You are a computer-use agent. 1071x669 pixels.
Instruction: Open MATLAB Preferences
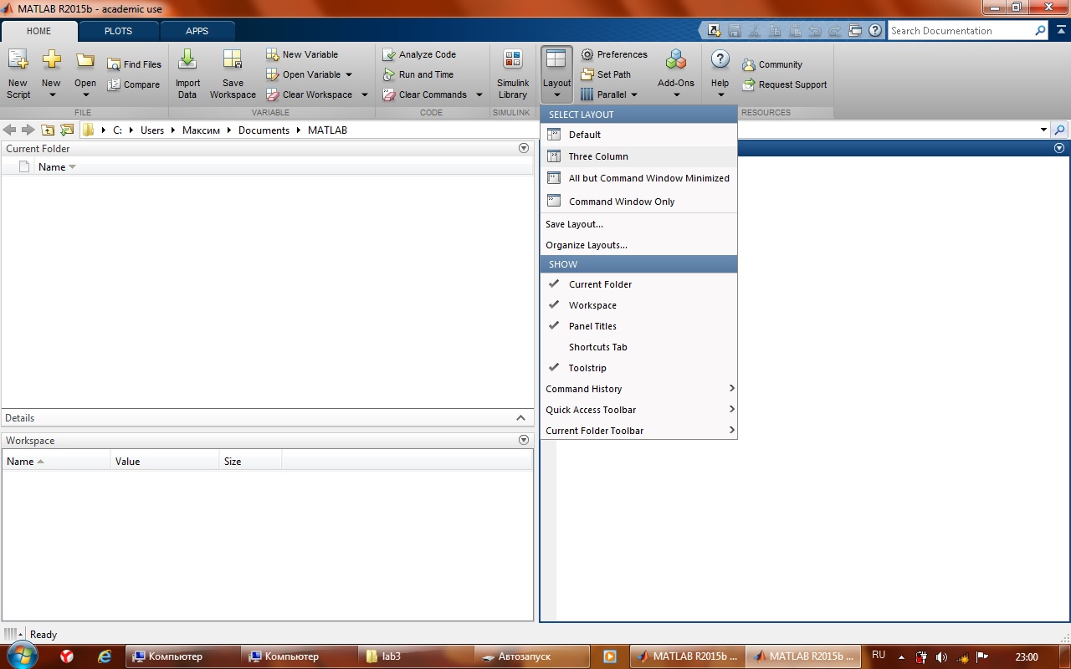point(614,54)
